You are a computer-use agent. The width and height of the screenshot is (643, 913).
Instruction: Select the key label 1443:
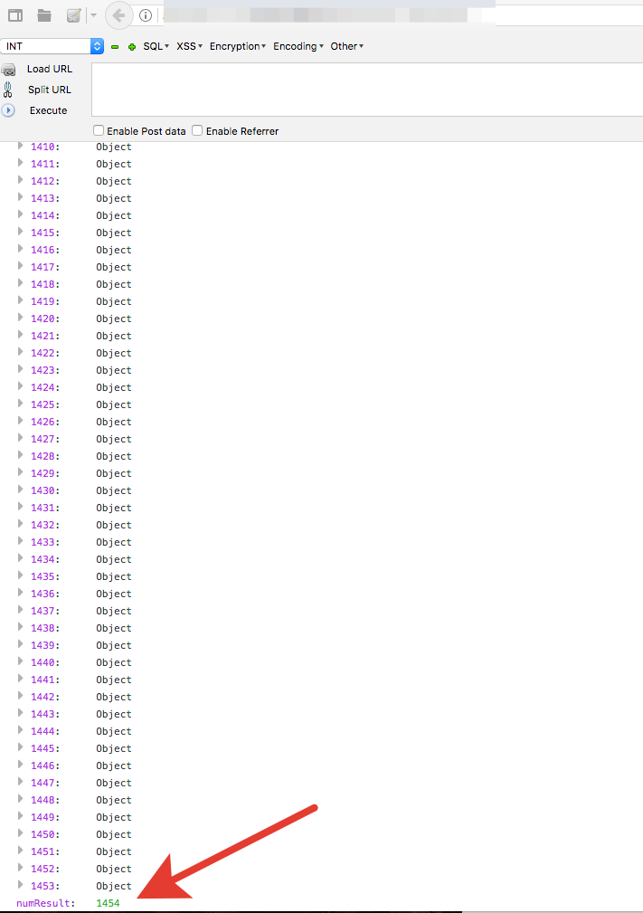click(45, 714)
